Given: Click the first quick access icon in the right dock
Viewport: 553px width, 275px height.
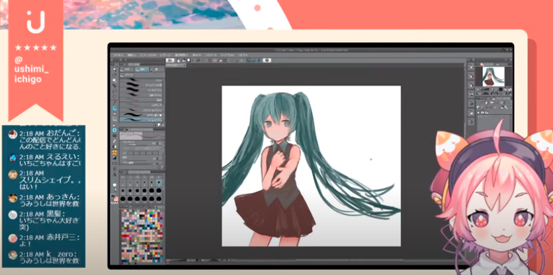Looking at the screenshot, I should [471, 67].
